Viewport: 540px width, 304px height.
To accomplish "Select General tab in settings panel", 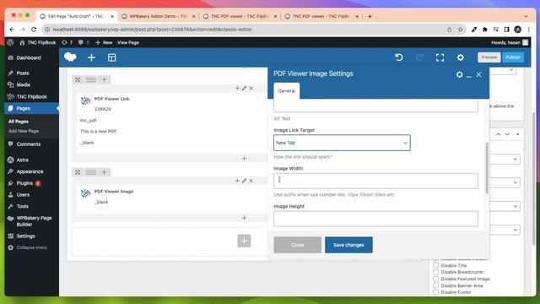I will [x=287, y=91].
